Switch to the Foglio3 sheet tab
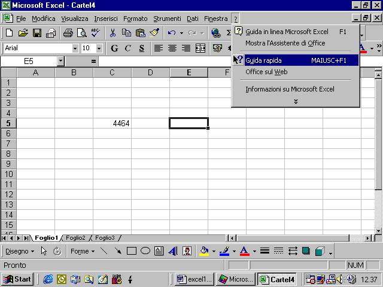Screen dimensions: 383x287 105,238
